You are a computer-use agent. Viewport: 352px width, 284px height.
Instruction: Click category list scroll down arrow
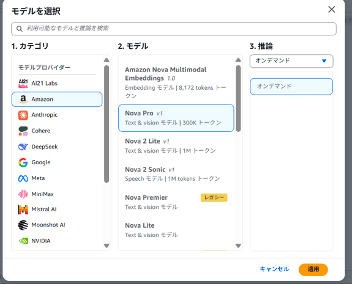107,246
